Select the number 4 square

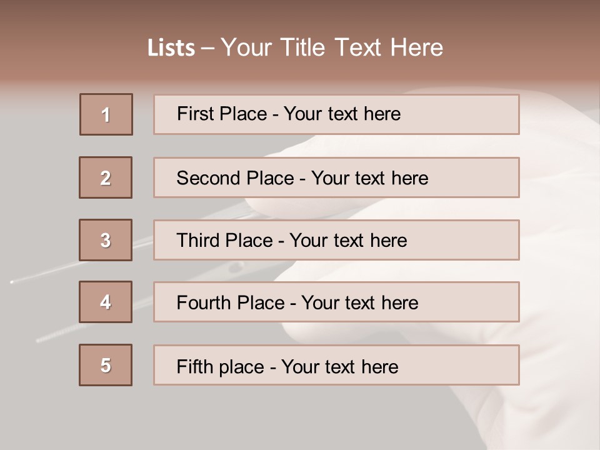[x=106, y=302]
